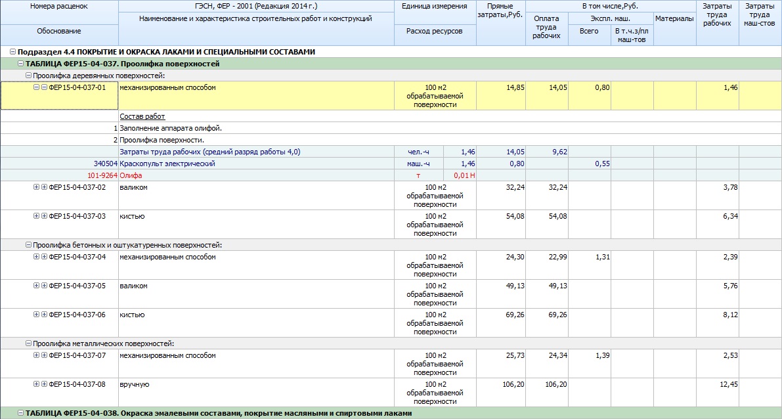Select rate ФЕР15-04-037-03 code cell
Image resolution: width=782 pixels, height=419 pixels.
pyautogui.click(x=59, y=224)
